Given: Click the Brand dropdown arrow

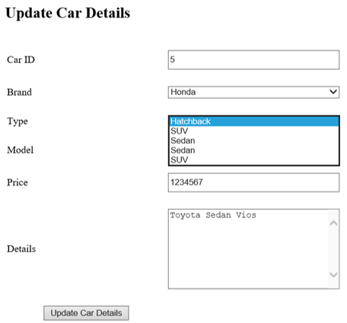Looking at the screenshot, I should coord(333,92).
